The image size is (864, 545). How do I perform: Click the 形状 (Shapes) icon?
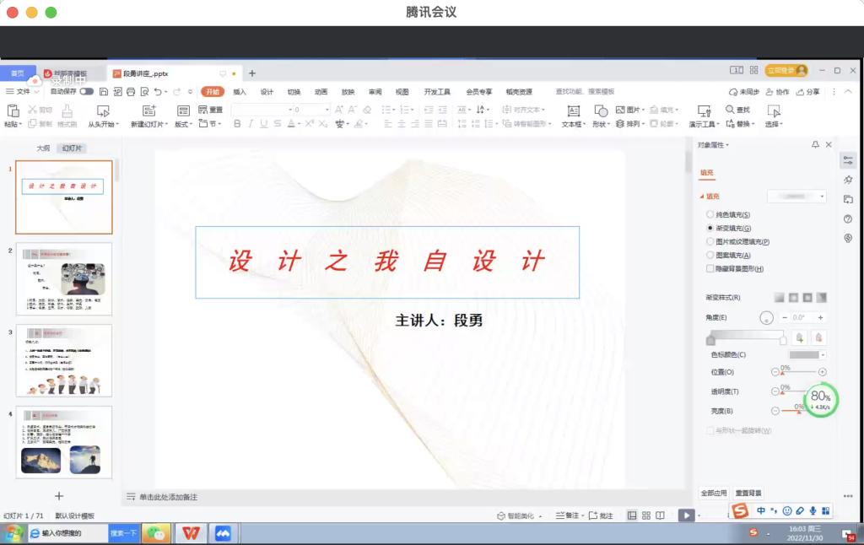[601, 111]
